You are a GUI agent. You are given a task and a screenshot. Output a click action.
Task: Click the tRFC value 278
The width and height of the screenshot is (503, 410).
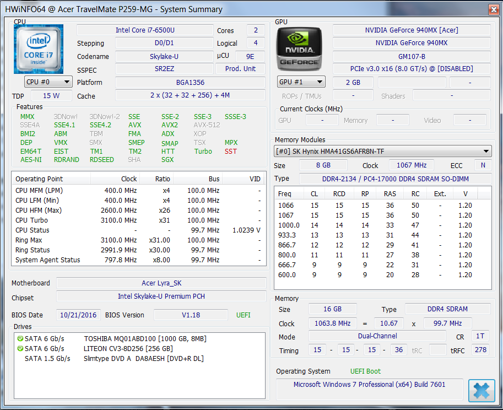coord(480,350)
